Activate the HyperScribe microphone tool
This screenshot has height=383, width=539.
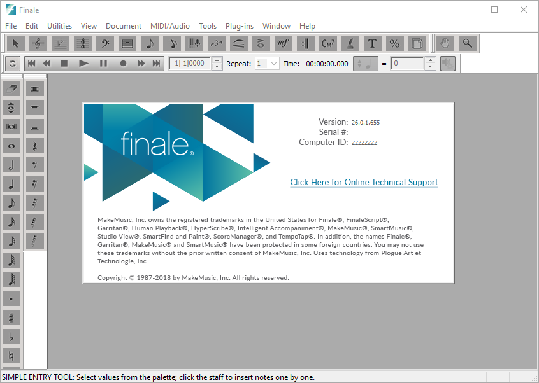(194, 43)
